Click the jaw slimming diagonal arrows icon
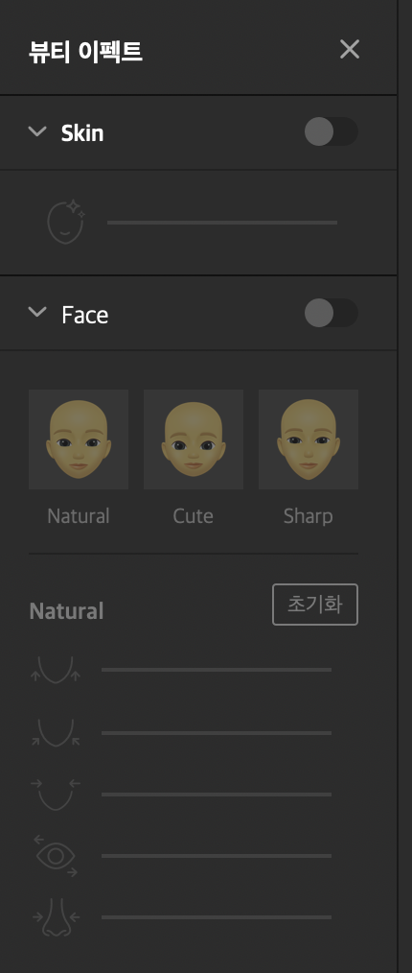Viewport: 412px width, 973px height. pyautogui.click(x=56, y=732)
